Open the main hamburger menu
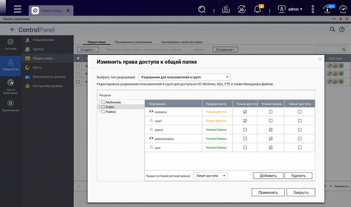The width and height of the screenshot is (351, 207). [18, 9]
